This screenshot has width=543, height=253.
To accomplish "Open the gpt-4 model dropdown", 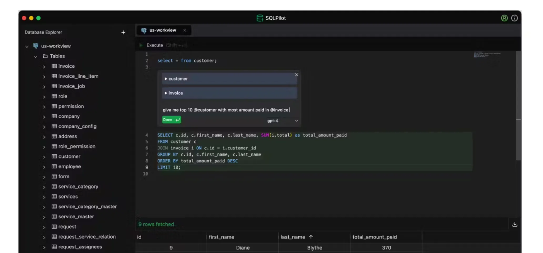I will pyautogui.click(x=283, y=121).
